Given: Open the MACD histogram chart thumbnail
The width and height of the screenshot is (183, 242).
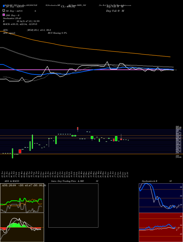Looking at the screenshot, I should (x=22, y=227).
